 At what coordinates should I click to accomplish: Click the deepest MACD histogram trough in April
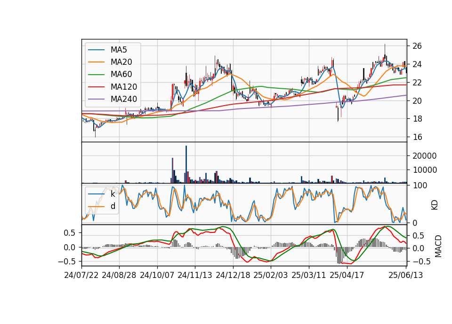[339, 255]
